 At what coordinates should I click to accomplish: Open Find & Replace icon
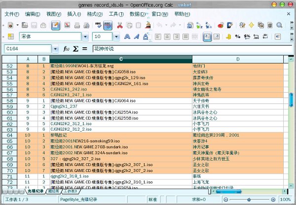tap(242, 25)
